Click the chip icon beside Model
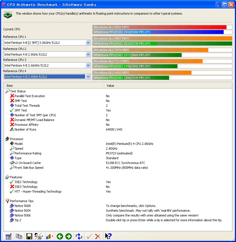The width and height of the screenshot is (236, 242). click(x=12, y=143)
